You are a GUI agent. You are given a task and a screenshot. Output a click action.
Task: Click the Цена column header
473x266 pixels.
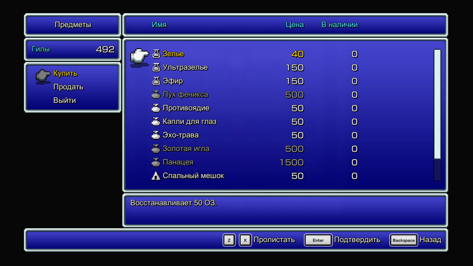[295, 25]
